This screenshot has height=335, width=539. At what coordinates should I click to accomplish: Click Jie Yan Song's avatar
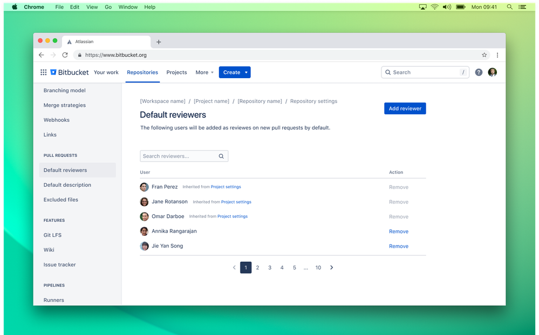pos(144,246)
